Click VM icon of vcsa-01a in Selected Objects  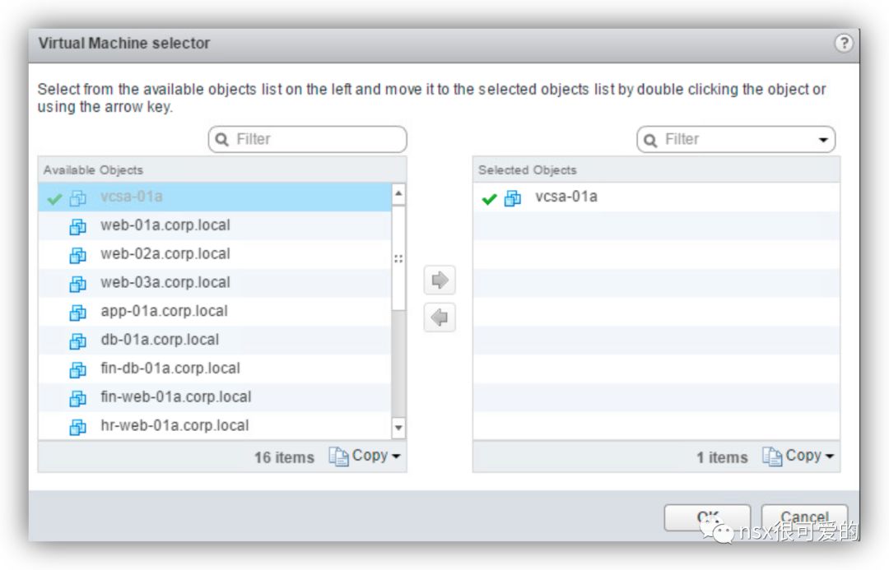coord(513,197)
